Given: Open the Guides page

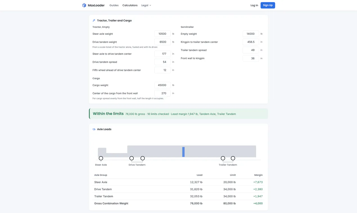Looking at the screenshot, I should 114,5.
